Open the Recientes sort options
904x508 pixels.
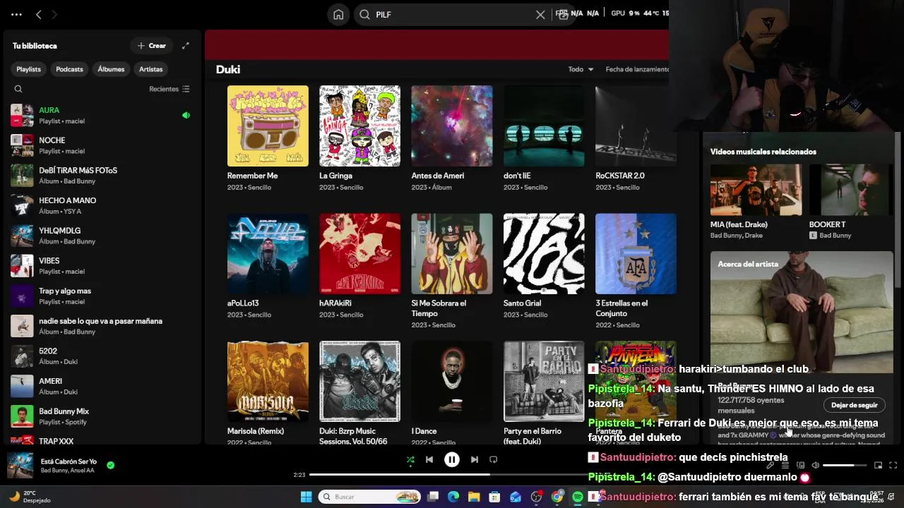169,89
